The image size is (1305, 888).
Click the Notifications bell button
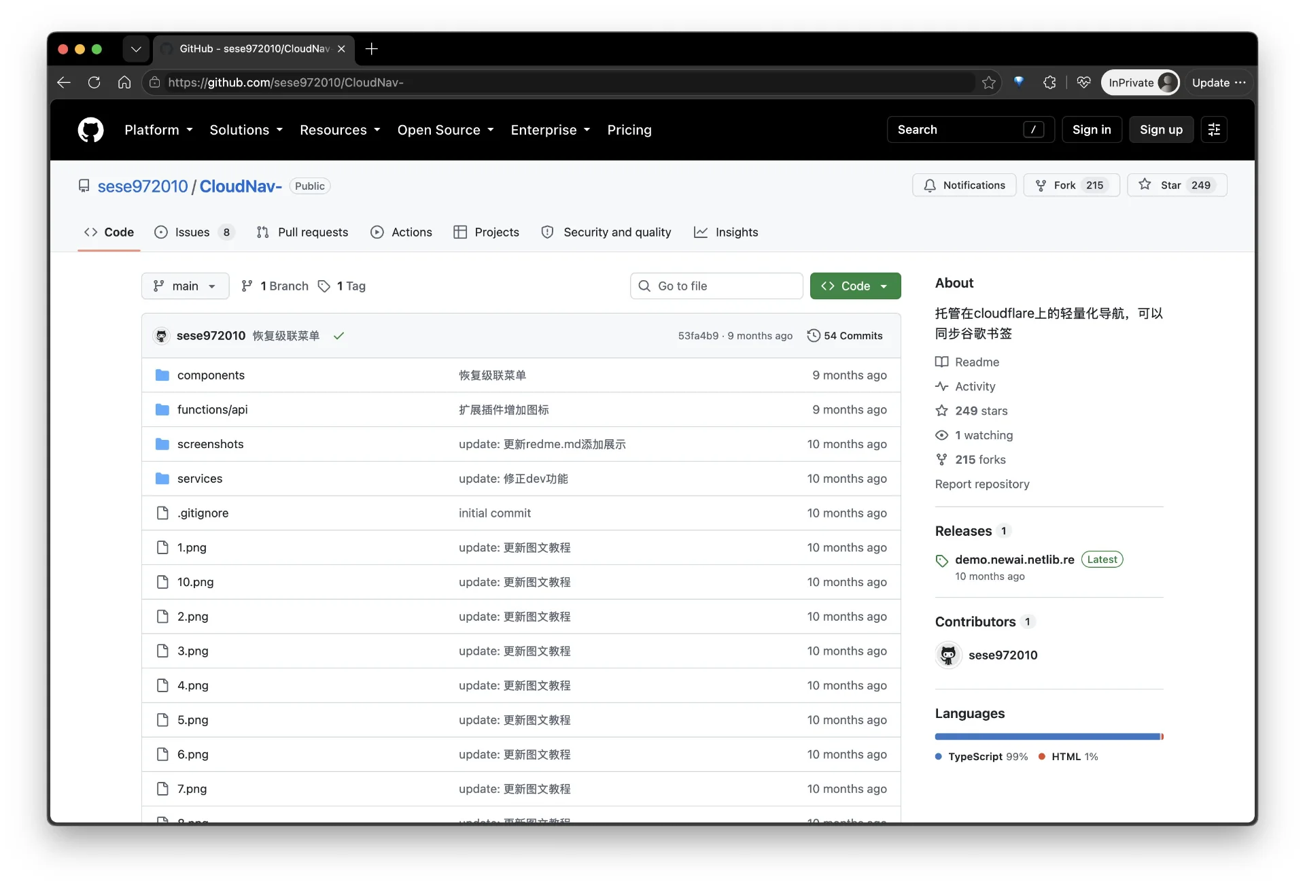[964, 186]
